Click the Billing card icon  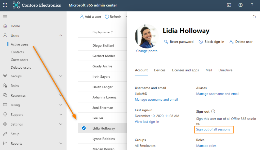pyautogui.click(x=5, y=105)
